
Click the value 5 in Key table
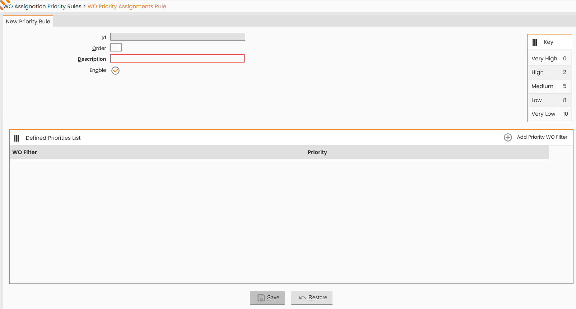click(565, 86)
